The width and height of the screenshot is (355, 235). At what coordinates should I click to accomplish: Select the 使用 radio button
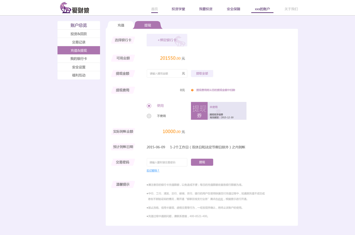pos(149,106)
